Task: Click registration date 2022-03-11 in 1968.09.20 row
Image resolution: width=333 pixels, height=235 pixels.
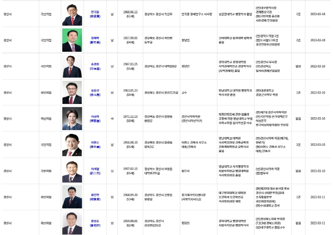Action: (317, 197)
